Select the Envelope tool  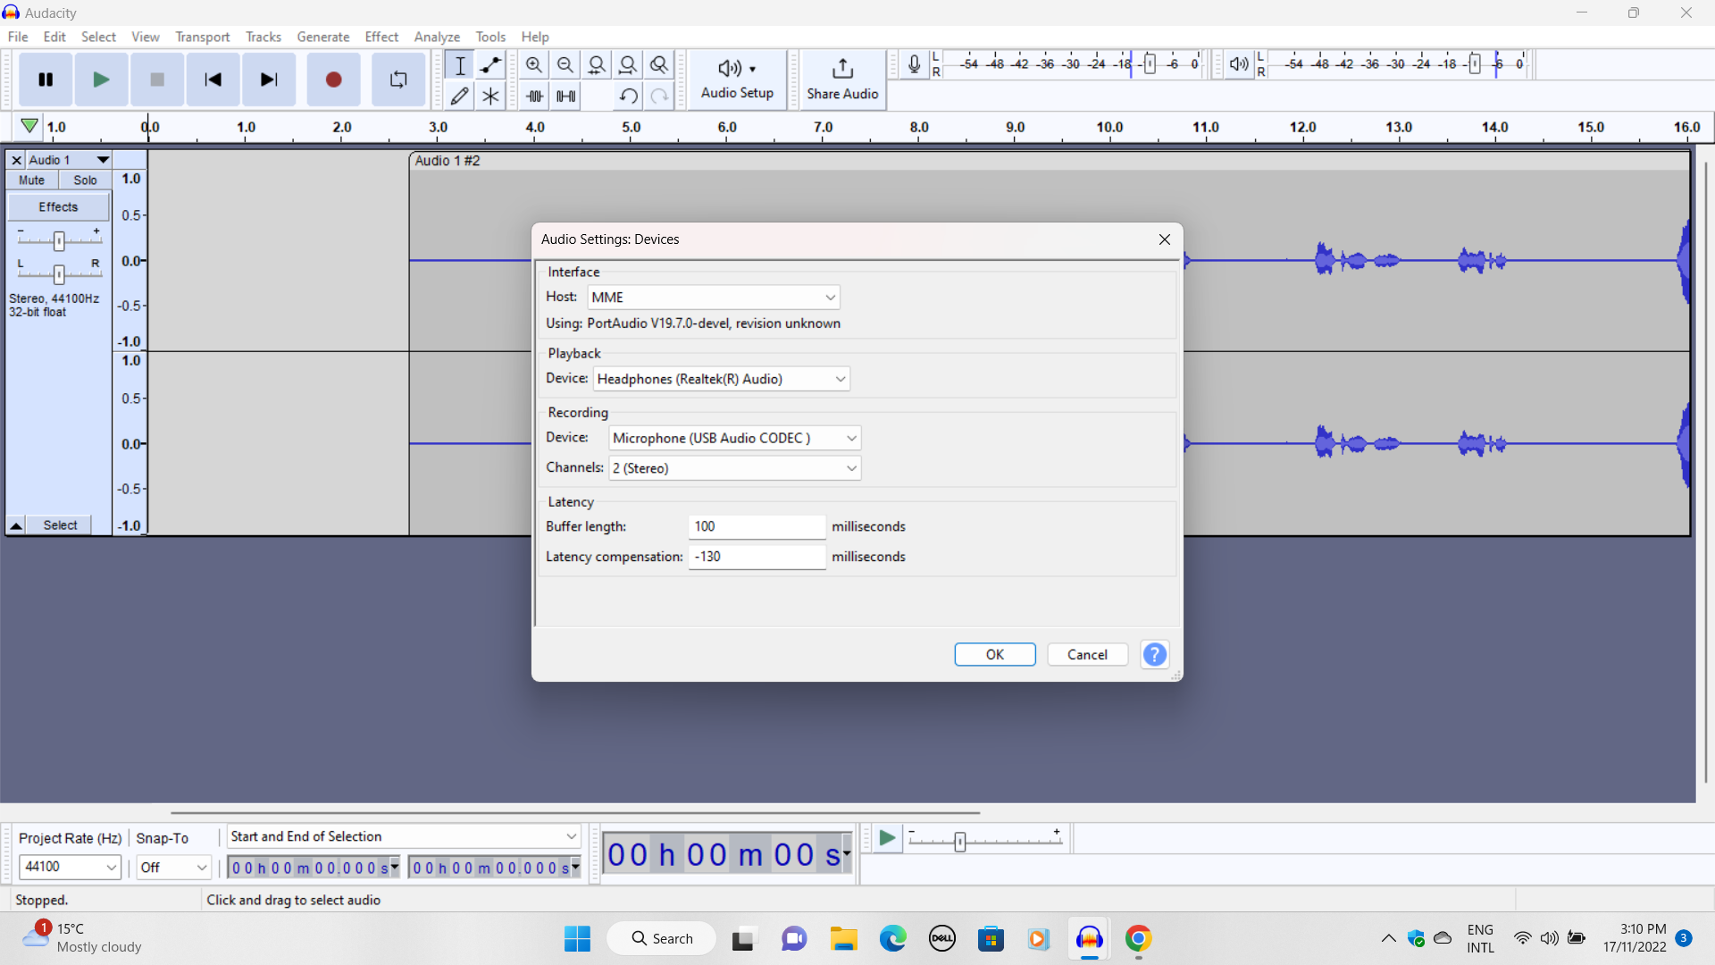pos(490,63)
